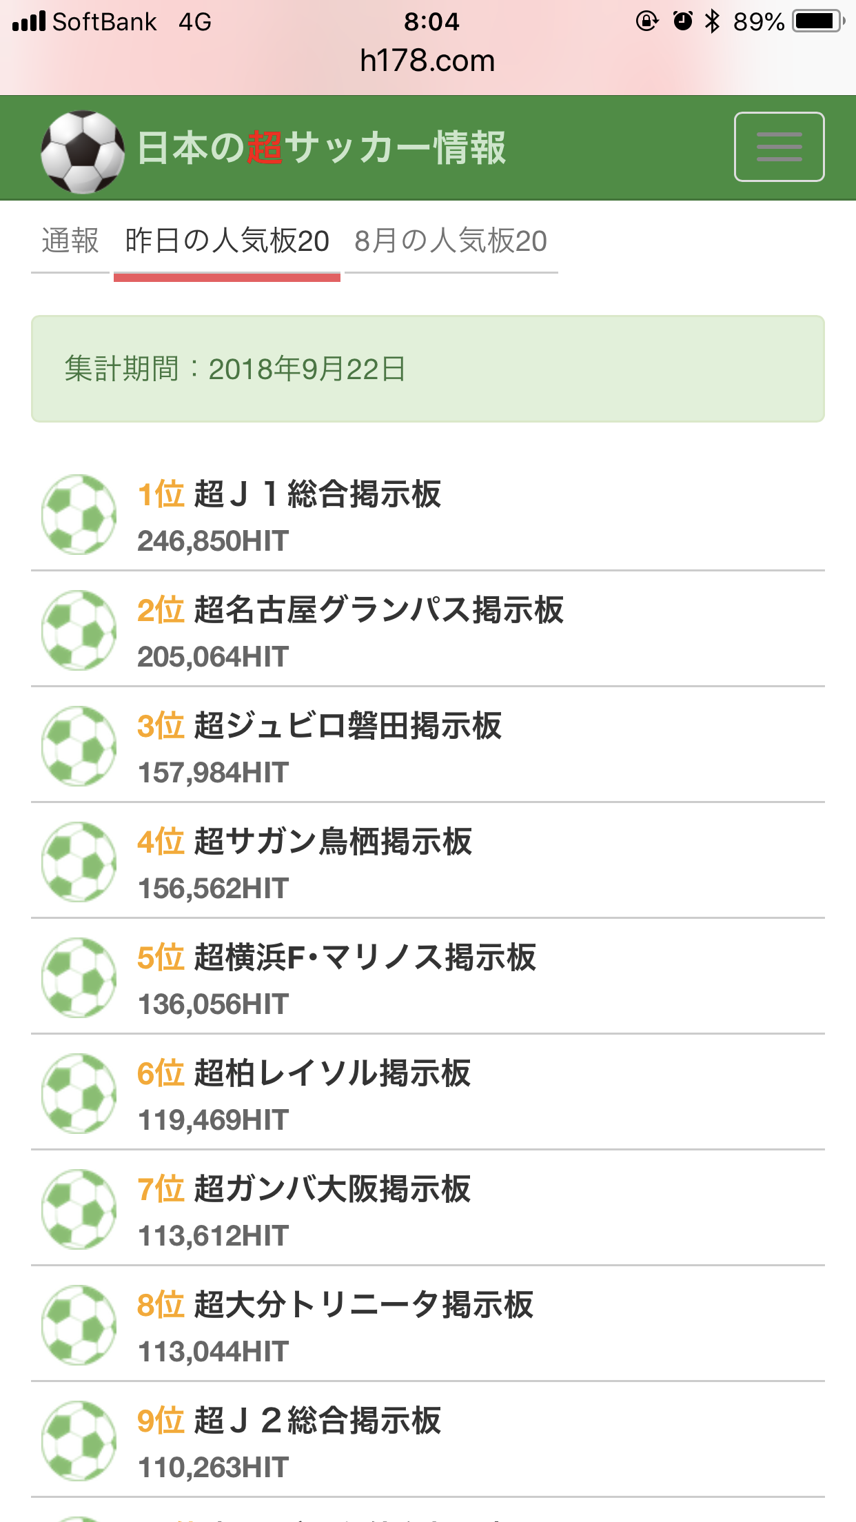Tap the 8:04 clock in the status bar

pyautogui.click(x=431, y=22)
